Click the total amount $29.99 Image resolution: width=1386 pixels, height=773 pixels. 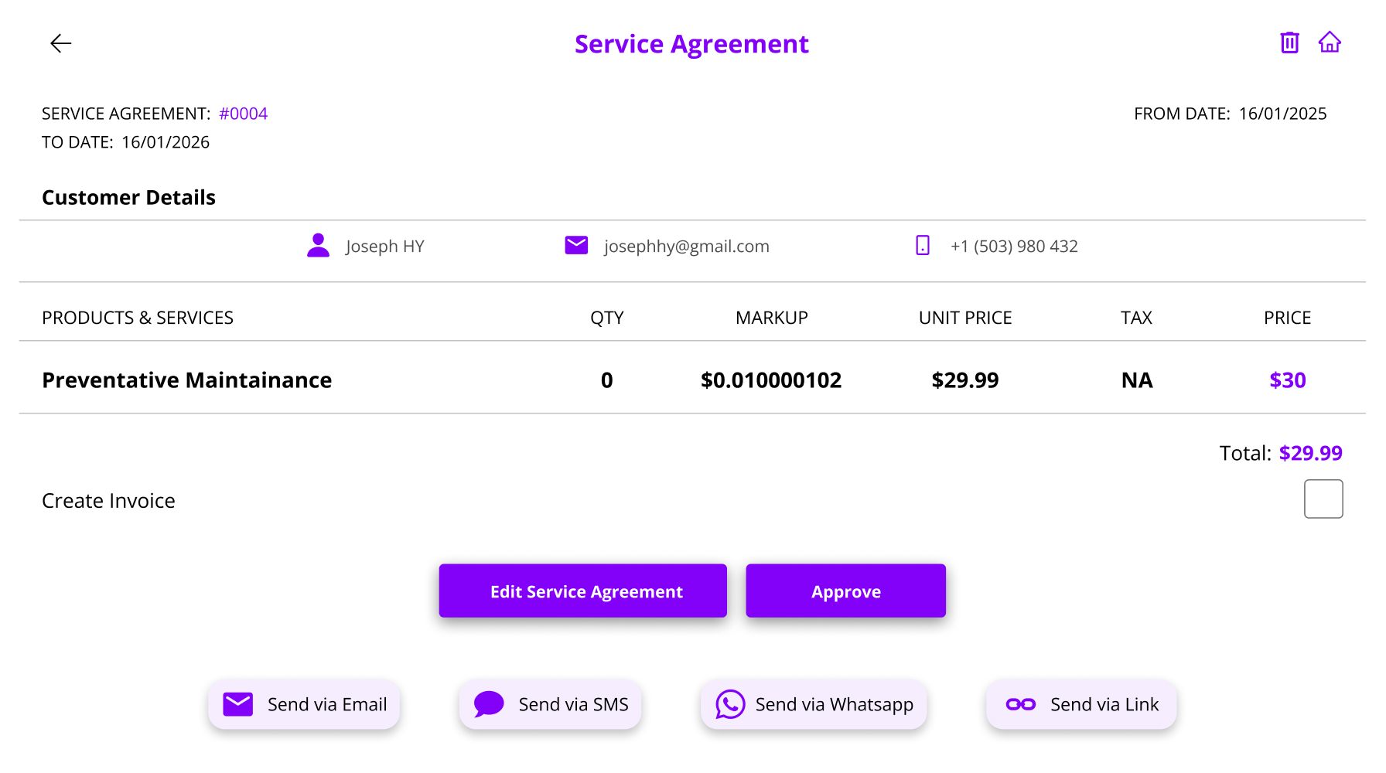[1310, 453]
